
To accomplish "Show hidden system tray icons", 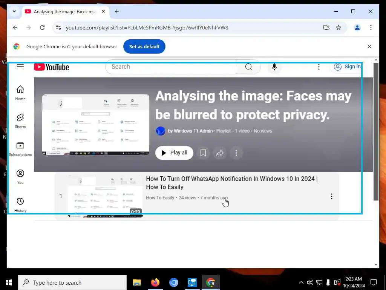I will (x=301, y=282).
